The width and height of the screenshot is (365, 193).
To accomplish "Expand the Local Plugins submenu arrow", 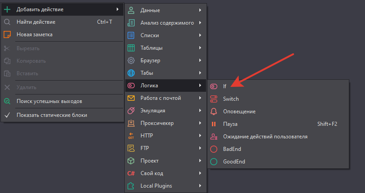I will 200,185.
